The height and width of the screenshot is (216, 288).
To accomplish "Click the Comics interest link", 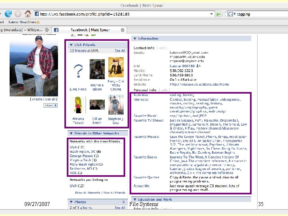I will pyautogui.click(x=176, y=100).
